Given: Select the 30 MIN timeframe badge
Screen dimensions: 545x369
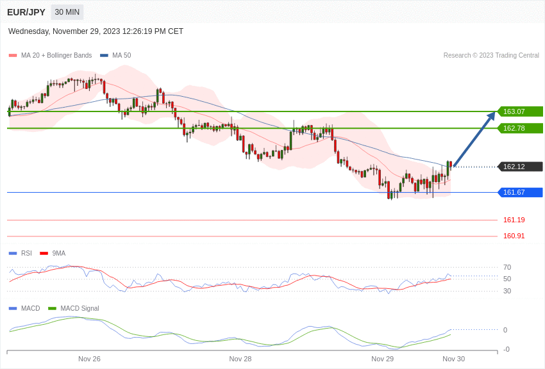Looking at the screenshot, I should pos(67,12).
